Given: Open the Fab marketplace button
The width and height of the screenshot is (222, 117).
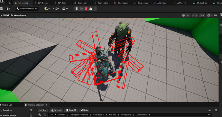Looking at the screenshot, I should (x=84, y=110).
